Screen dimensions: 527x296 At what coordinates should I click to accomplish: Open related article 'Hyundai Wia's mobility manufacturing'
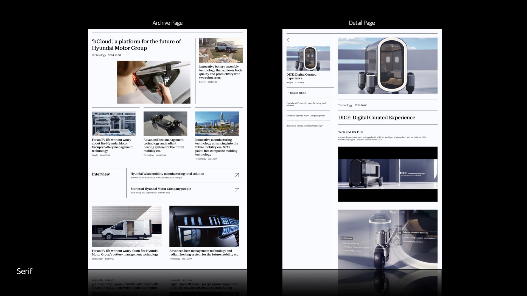[x=306, y=104]
